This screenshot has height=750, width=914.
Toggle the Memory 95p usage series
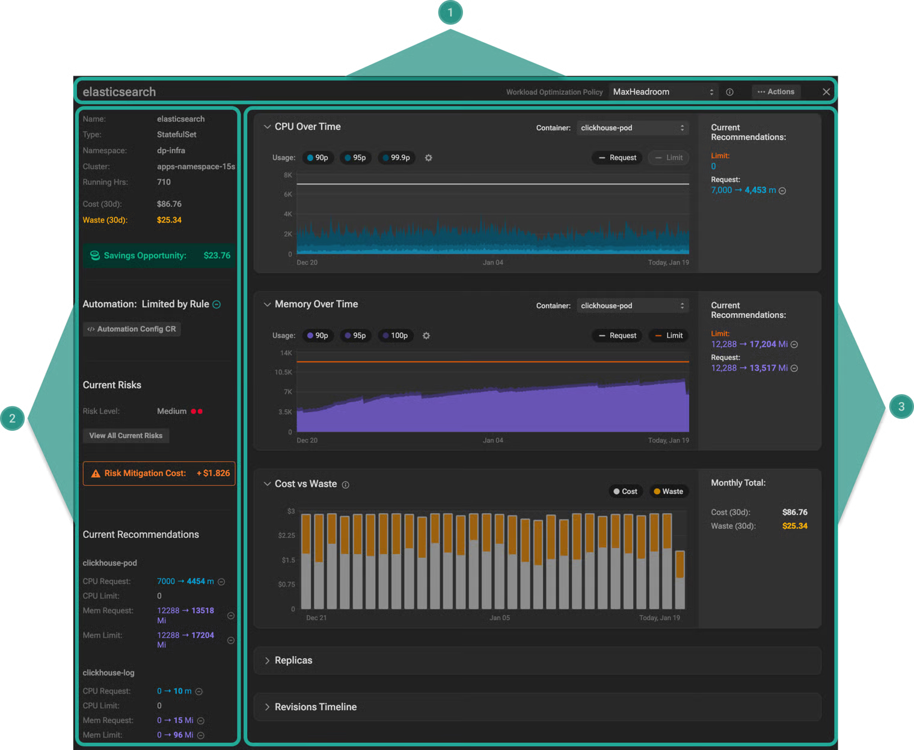[x=355, y=335]
